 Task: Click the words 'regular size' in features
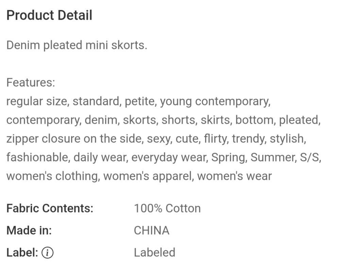point(36,101)
